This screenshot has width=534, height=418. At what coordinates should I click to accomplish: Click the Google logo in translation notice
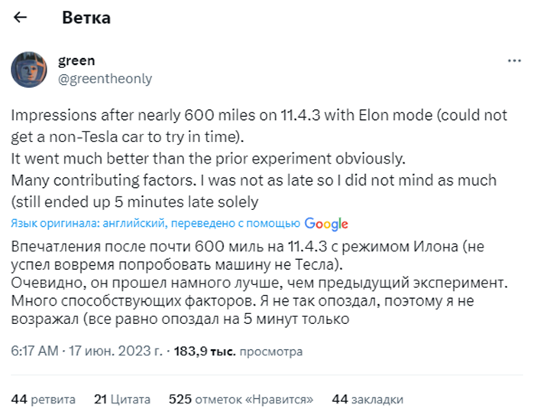point(326,223)
